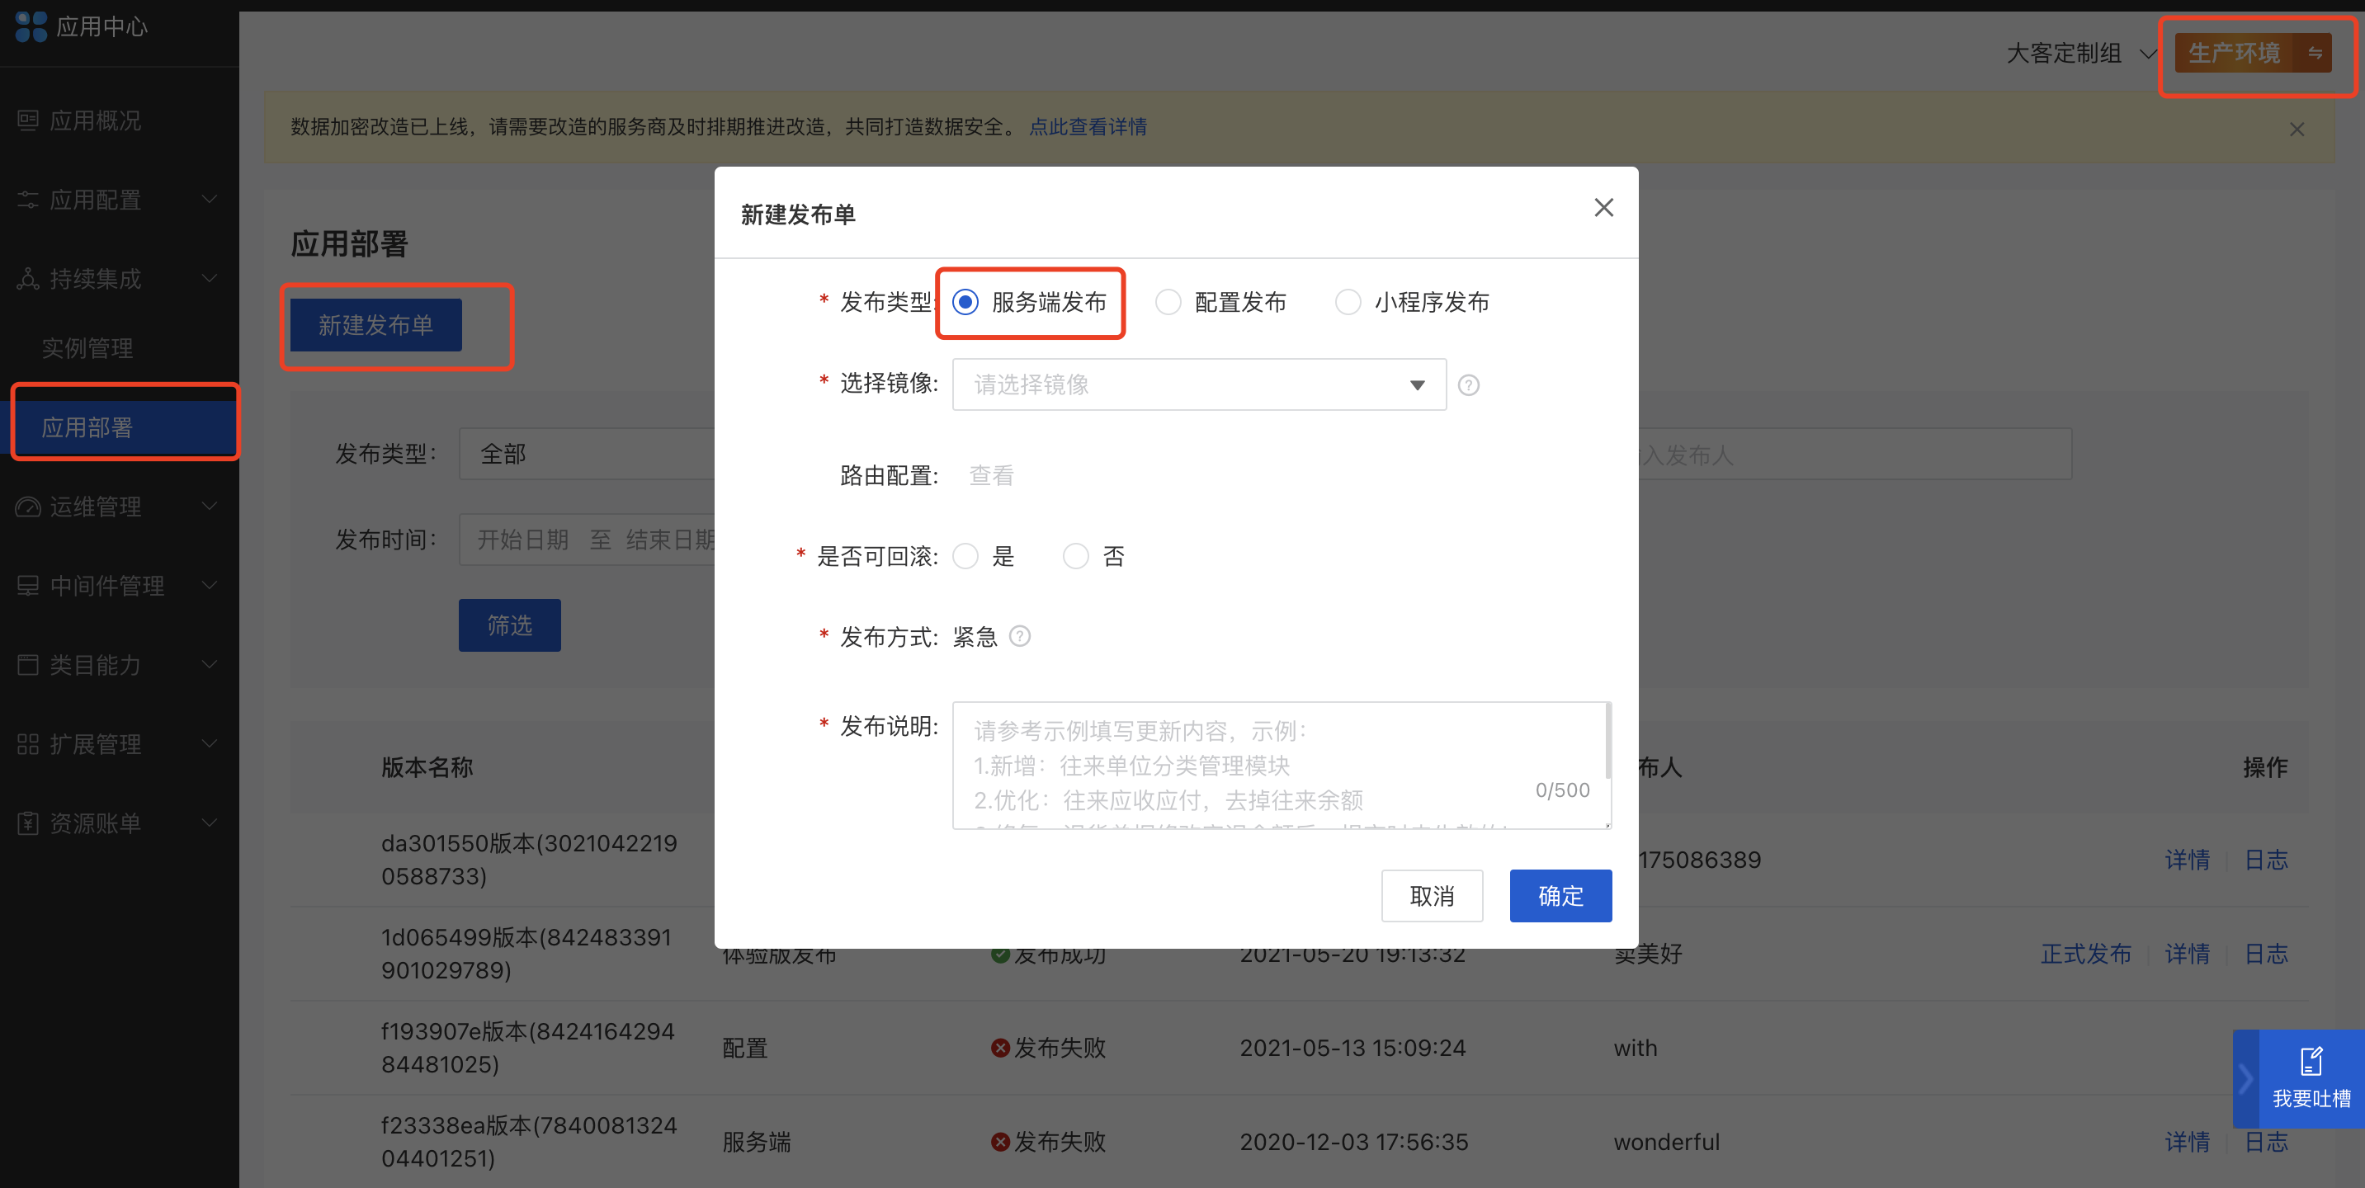Viewport: 2365px width, 1188px height.
Task: Expand the 类目能力 menu chevron
Action: [210, 665]
